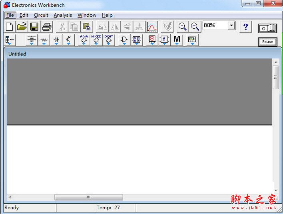The width and height of the screenshot is (283, 214).
Task: Open the File menu
Action: click(x=10, y=15)
